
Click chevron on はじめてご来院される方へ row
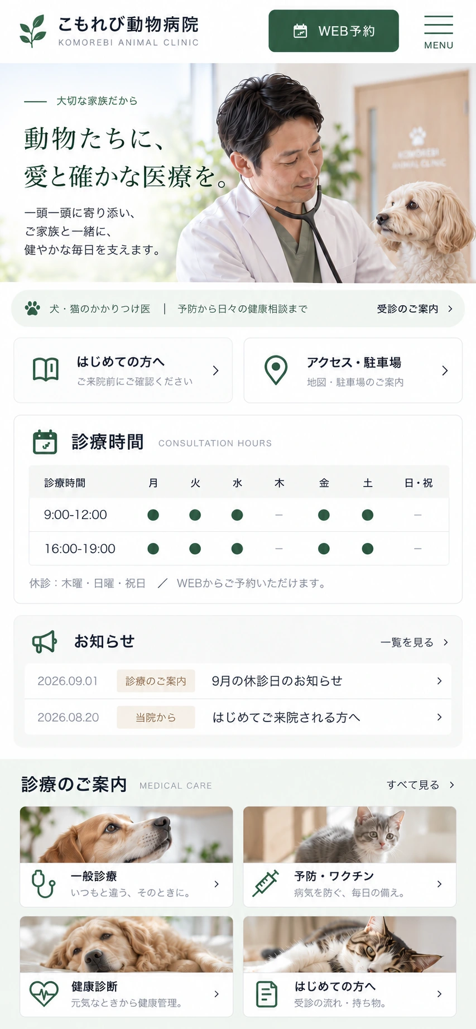point(439,717)
